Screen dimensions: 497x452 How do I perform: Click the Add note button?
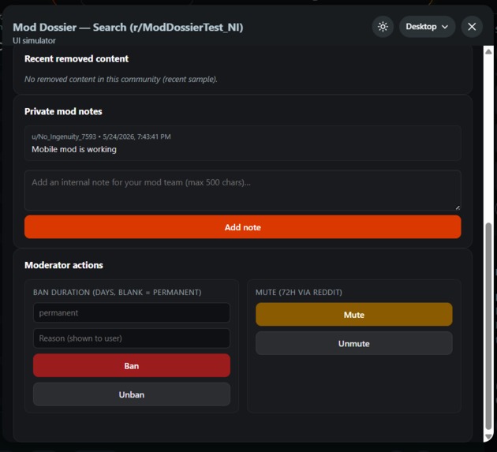click(242, 227)
